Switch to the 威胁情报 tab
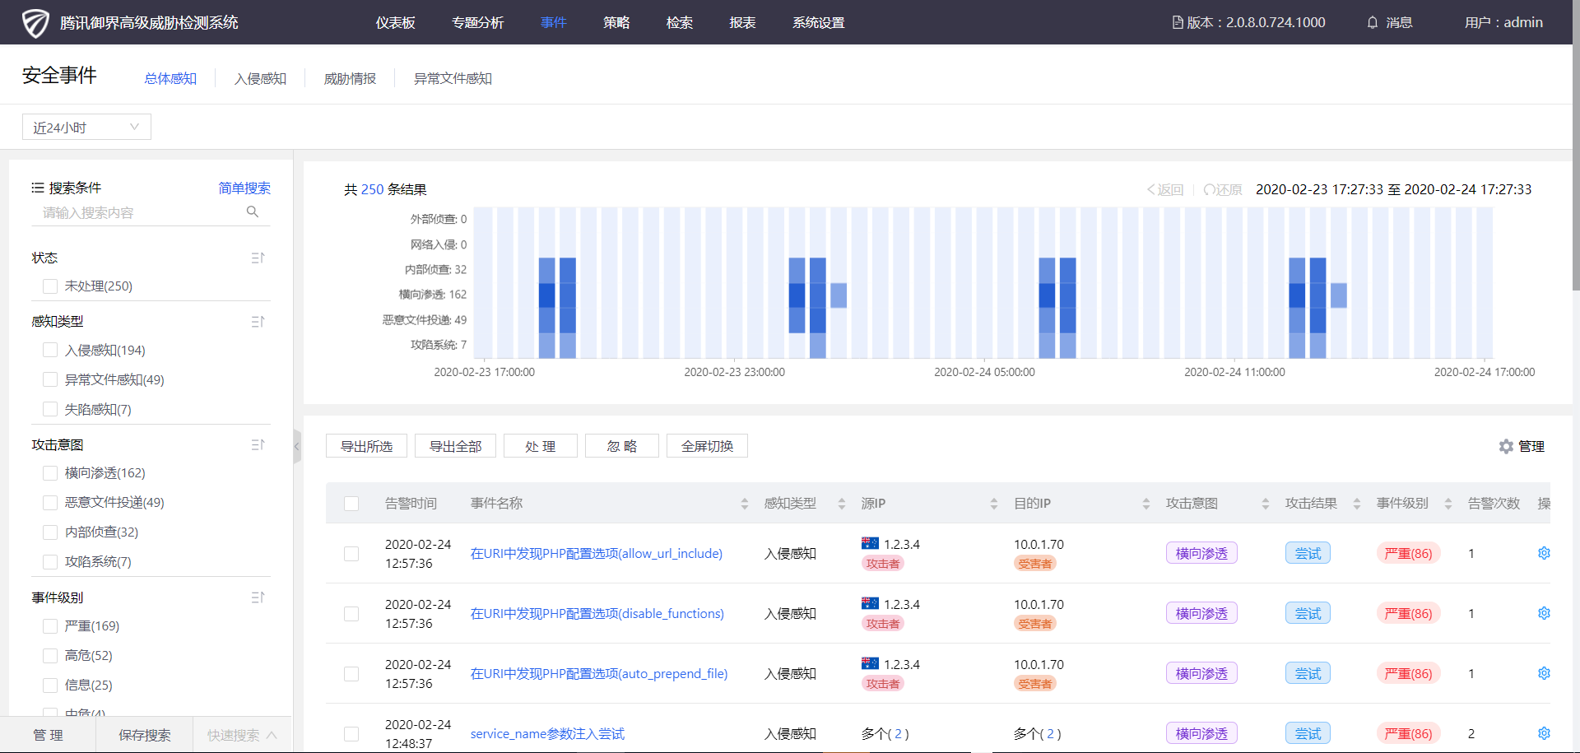 click(x=350, y=78)
